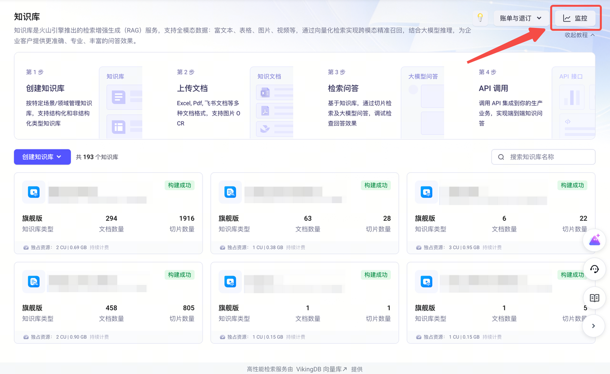Image resolution: width=610 pixels, height=374 pixels.
Task: Click the 知识库 illustration in step 1
Action: click(121, 103)
